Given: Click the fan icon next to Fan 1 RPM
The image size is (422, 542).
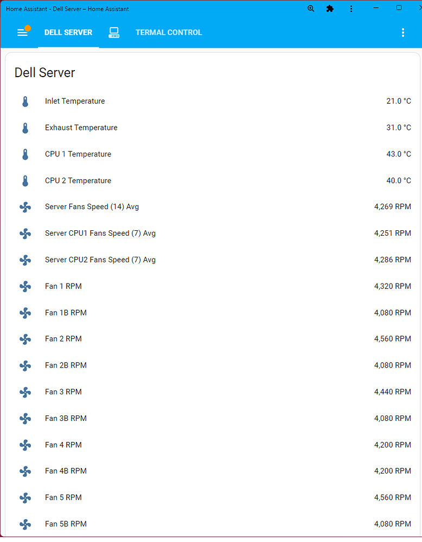Looking at the screenshot, I should click(25, 286).
